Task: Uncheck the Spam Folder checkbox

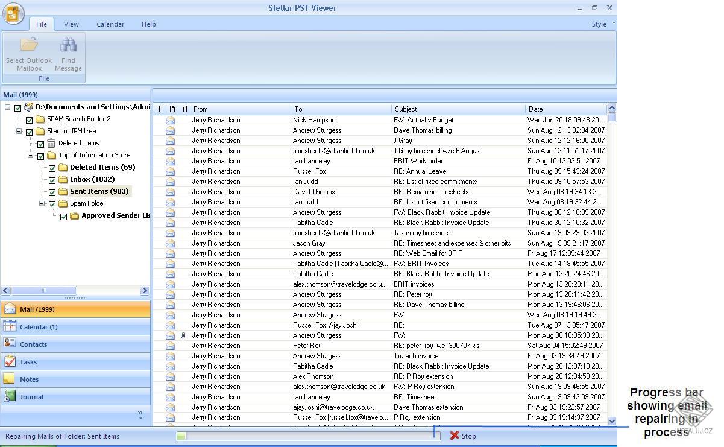Action: (52, 203)
